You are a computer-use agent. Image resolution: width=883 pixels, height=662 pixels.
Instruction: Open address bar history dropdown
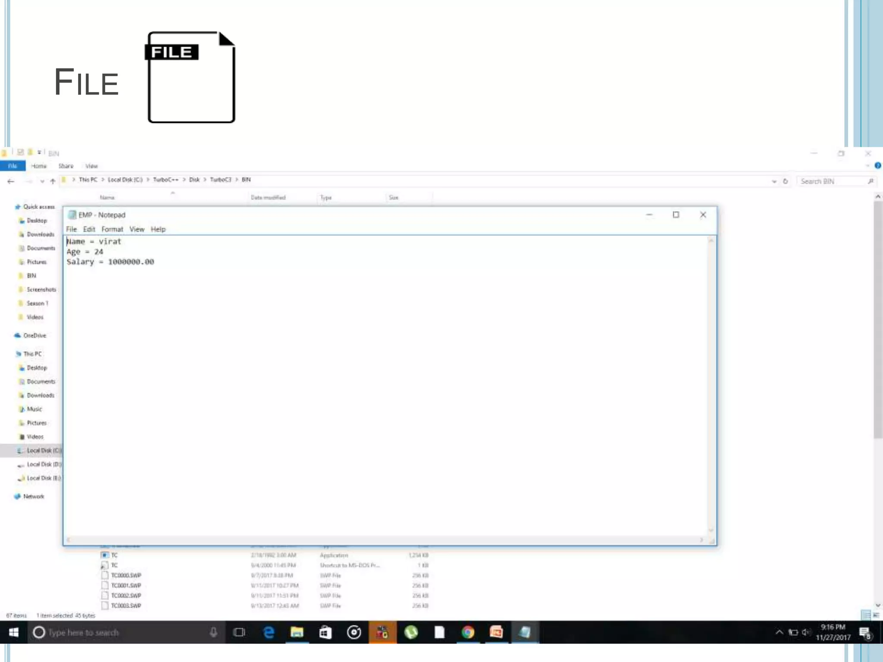click(774, 181)
